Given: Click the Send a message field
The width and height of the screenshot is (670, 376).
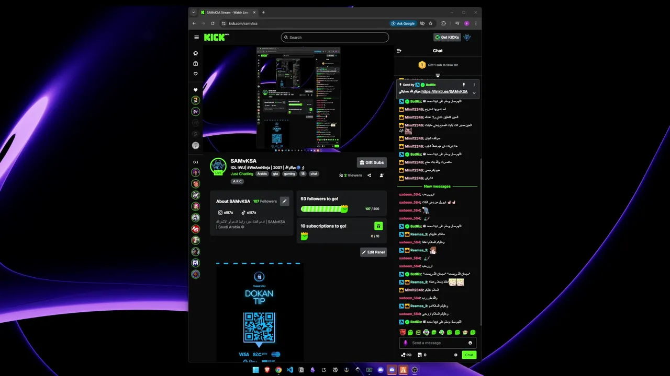Looking at the screenshot, I should [439, 343].
